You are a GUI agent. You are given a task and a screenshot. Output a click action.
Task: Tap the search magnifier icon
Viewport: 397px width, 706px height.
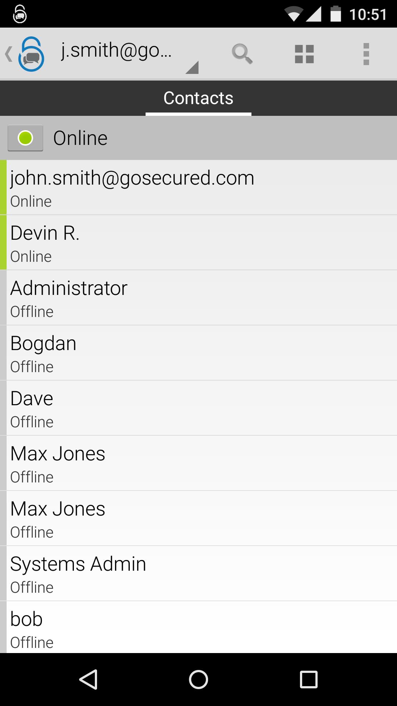click(242, 54)
